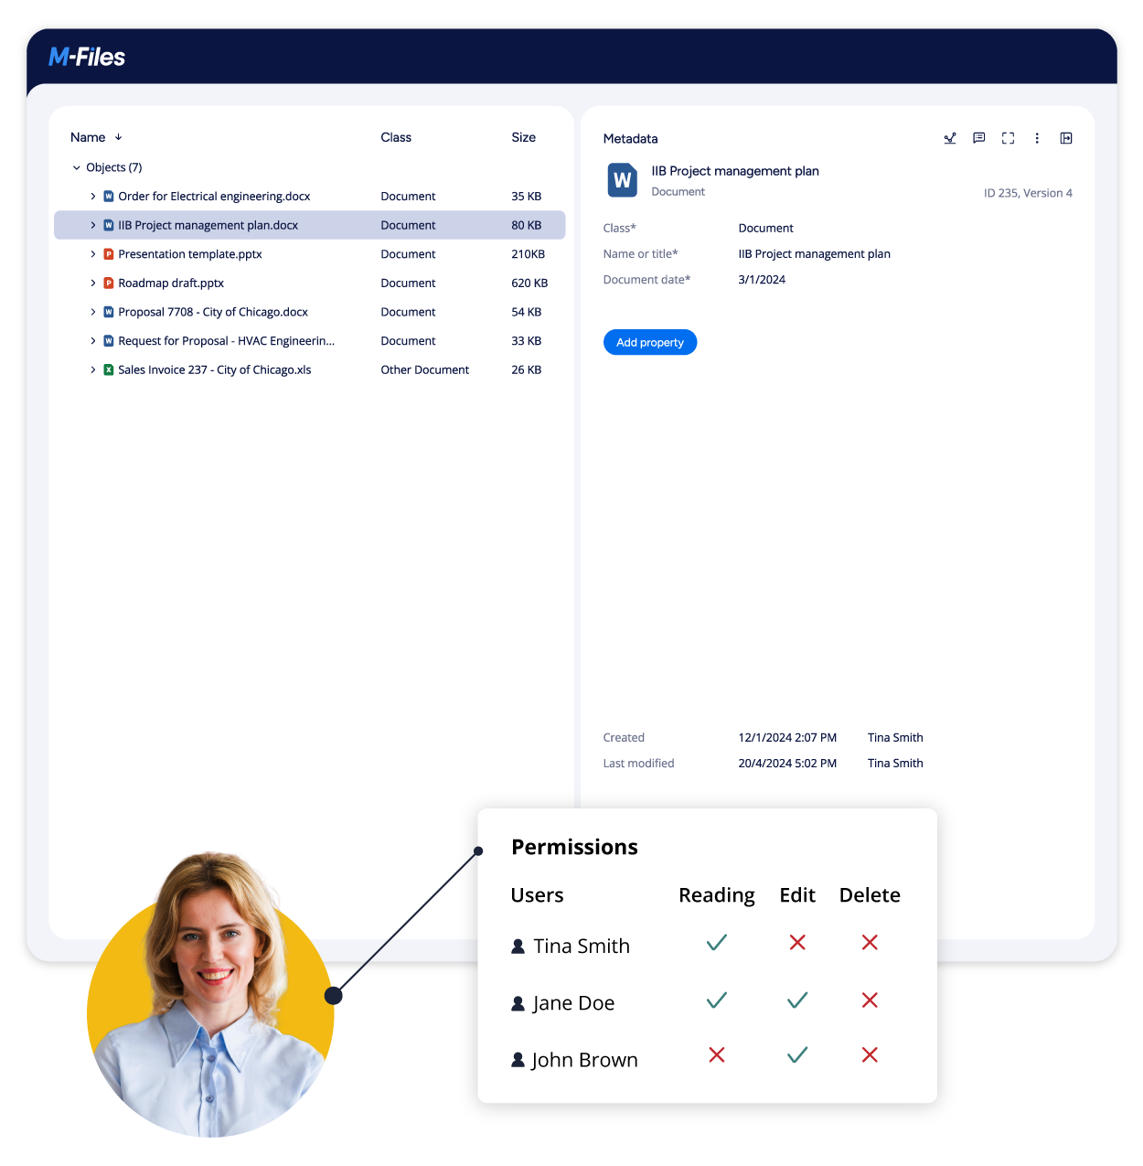This screenshot has height=1166, width=1143.
Task: Revoke Edit permission for Jane Doe
Action: 796,1000
